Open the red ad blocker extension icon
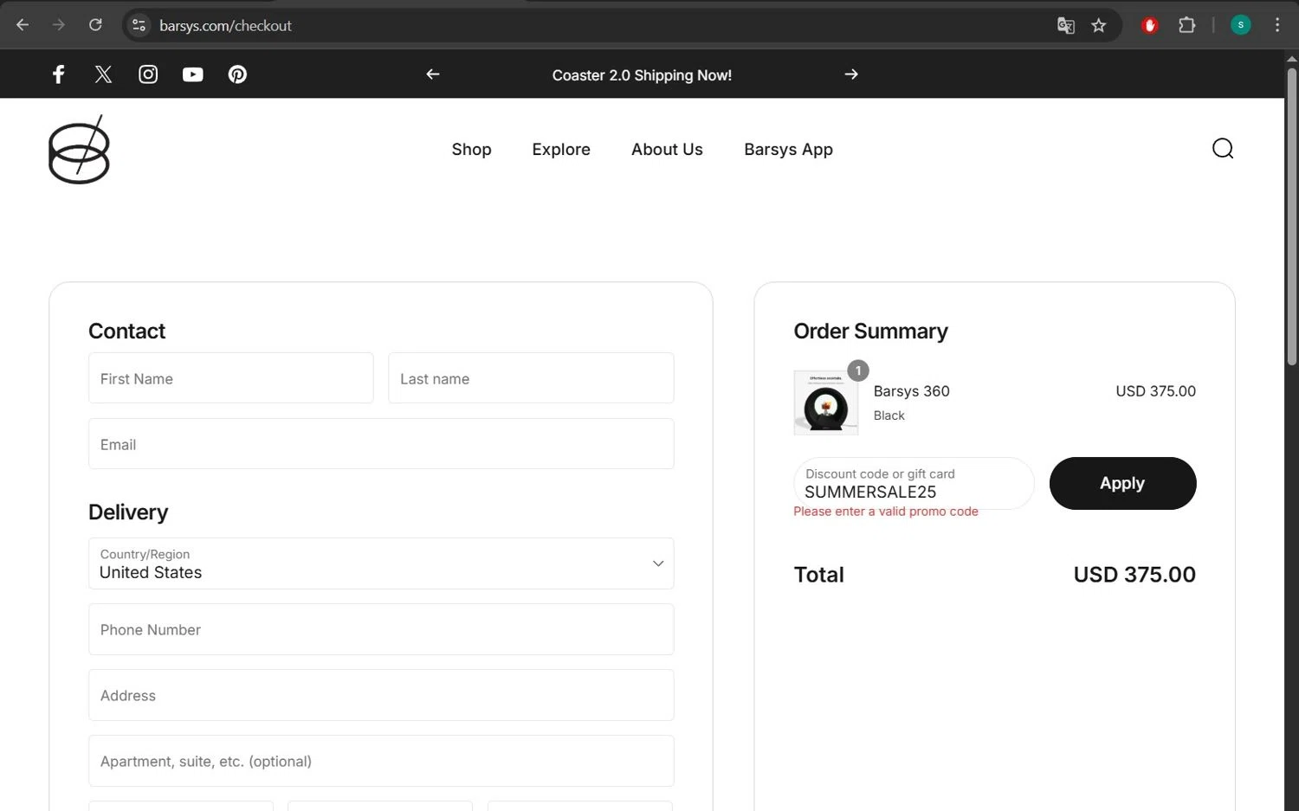The width and height of the screenshot is (1299, 811). tap(1150, 25)
